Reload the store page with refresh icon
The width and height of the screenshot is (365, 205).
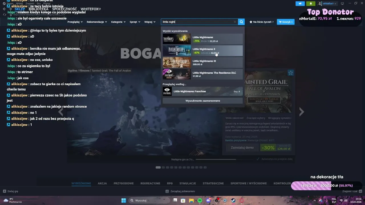tap(5, 15)
